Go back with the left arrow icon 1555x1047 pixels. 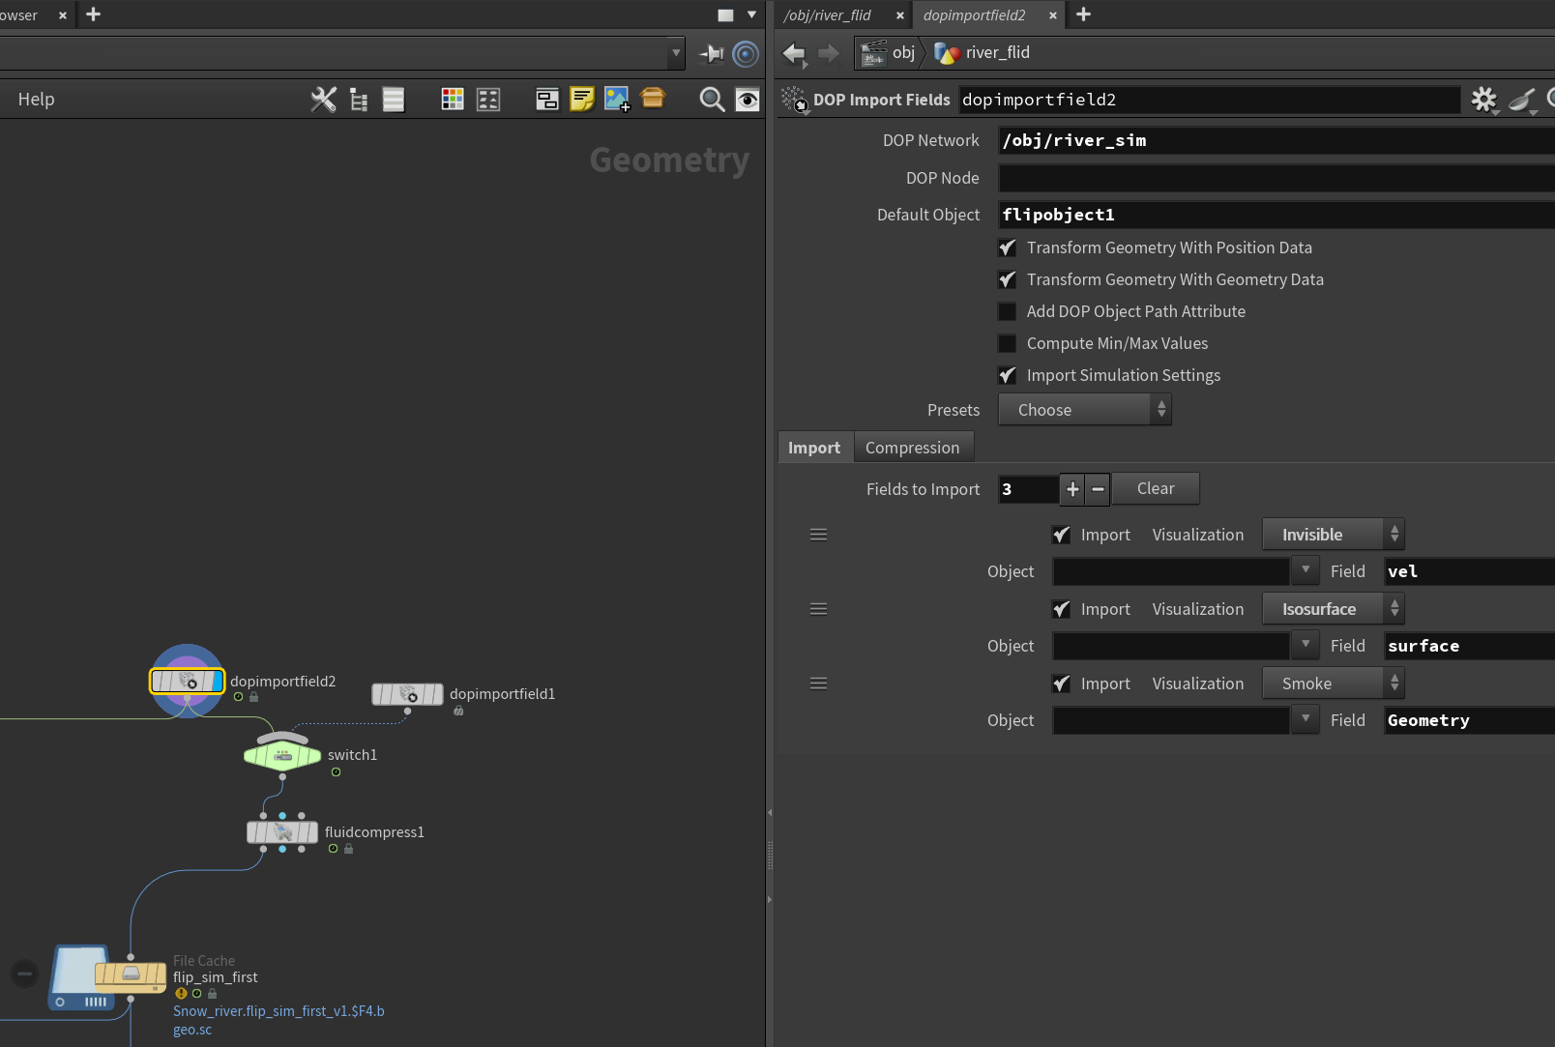coord(794,53)
